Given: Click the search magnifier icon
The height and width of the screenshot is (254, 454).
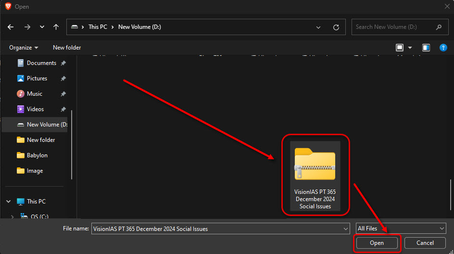Looking at the screenshot, I should click(x=439, y=27).
